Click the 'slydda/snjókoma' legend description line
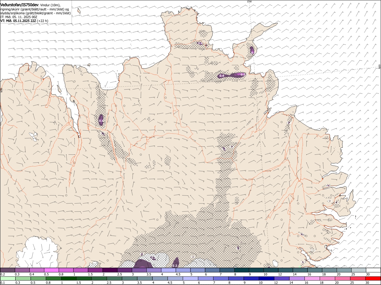 click(35, 13)
